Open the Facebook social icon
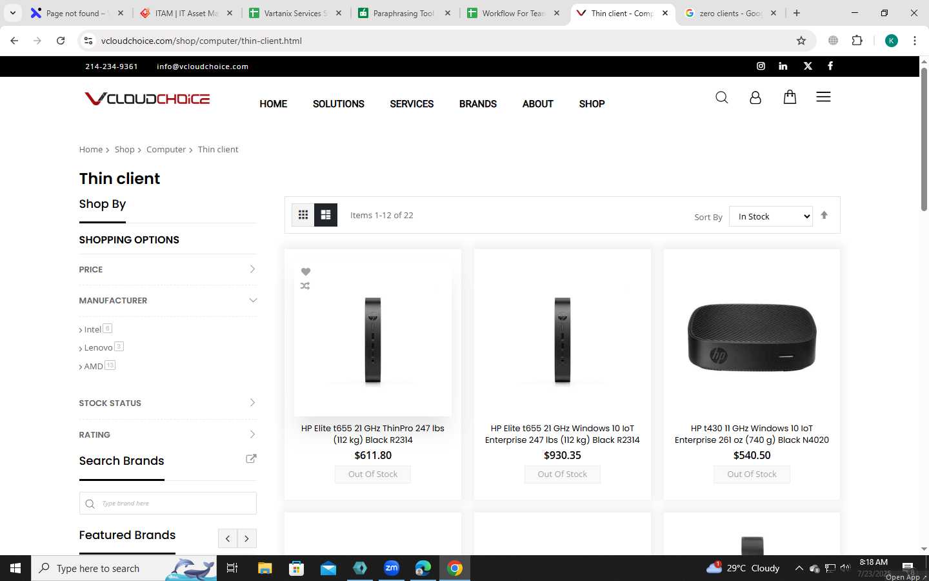This screenshot has height=581, width=929. pos(830,66)
